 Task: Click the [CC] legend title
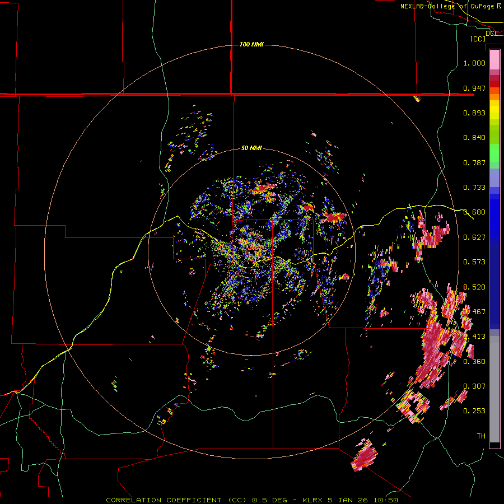[478, 39]
